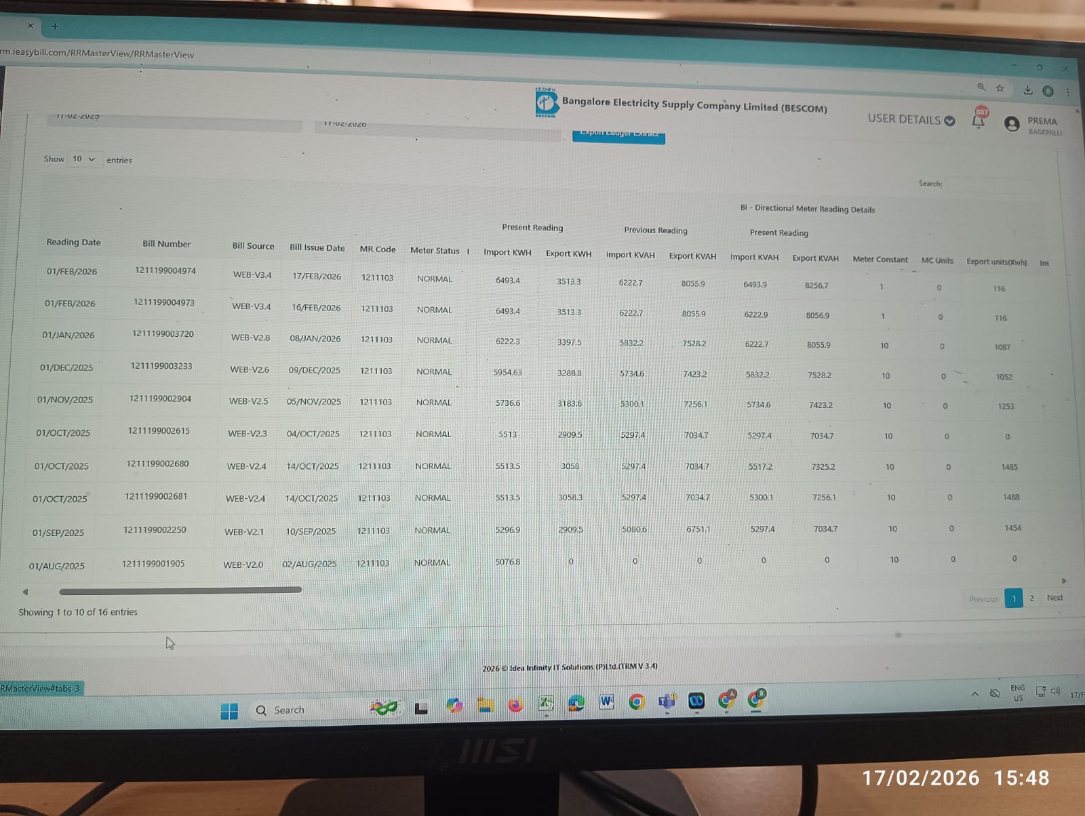Launch Firefox from the taskbar
Screen dimensions: 1085x816
[x=515, y=705]
